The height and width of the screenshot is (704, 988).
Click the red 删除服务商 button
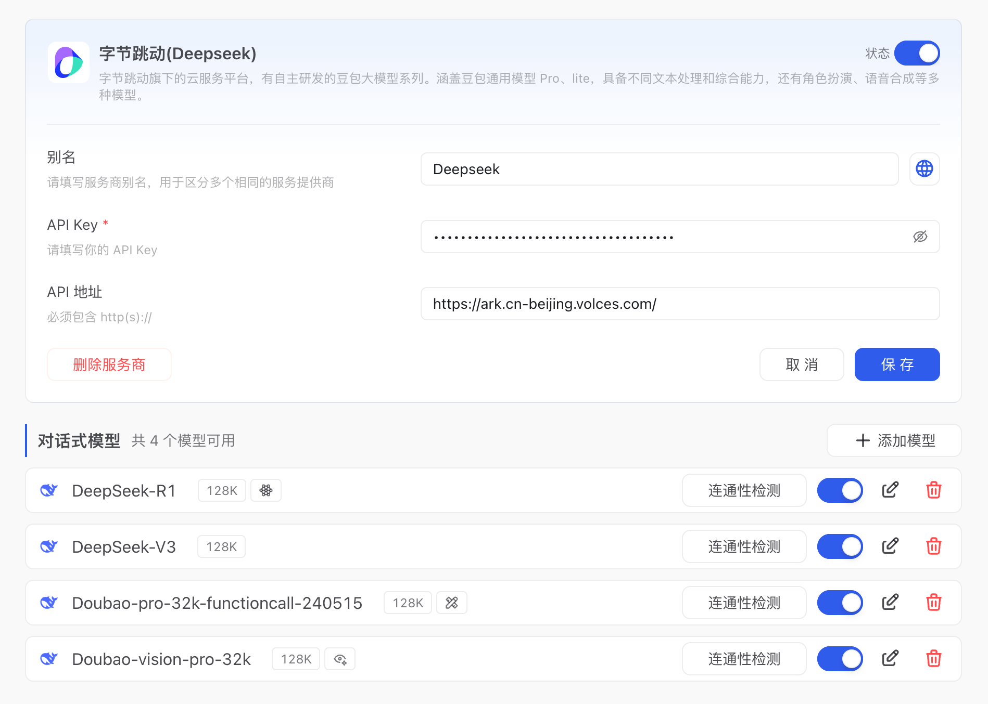109,364
